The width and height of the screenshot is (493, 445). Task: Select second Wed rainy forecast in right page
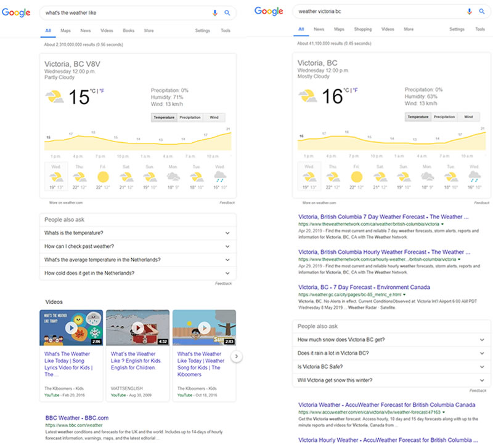click(474, 177)
